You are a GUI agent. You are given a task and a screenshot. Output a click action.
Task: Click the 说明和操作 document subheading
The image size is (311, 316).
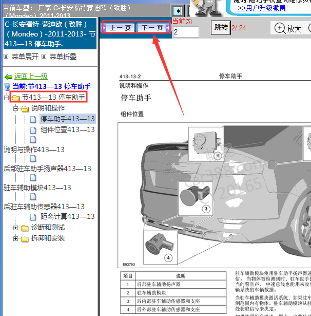tap(134, 86)
